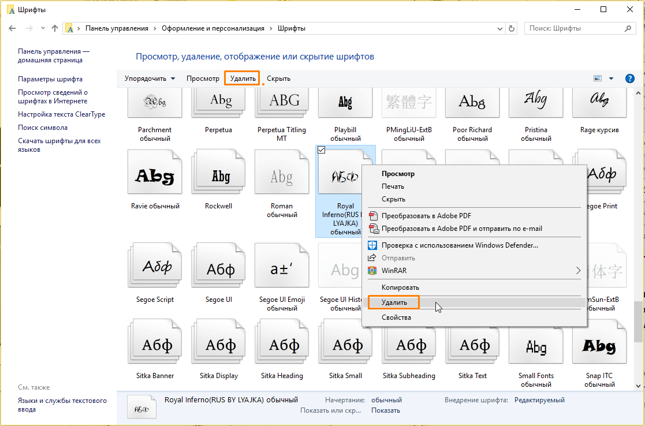Open Настройка текста ClearType link
Viewport: 645px width, 426px height.
(x=61, y=114)
